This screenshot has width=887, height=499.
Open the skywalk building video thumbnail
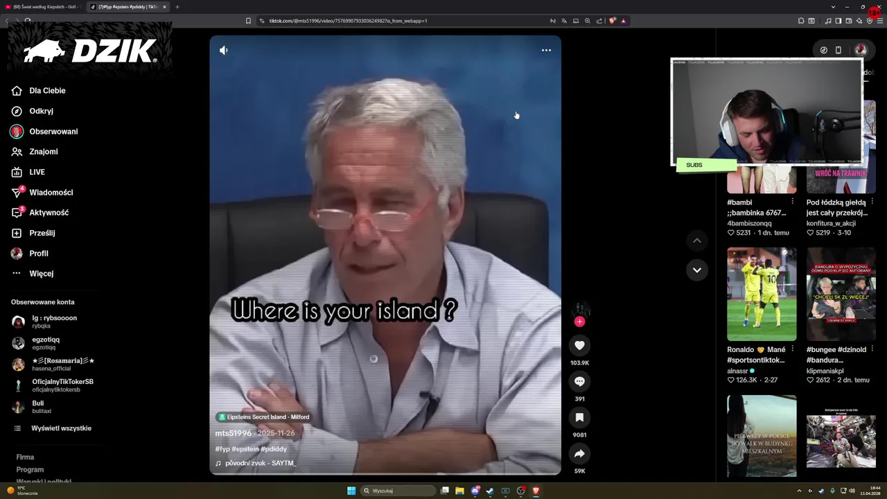[x=762, y=436]
